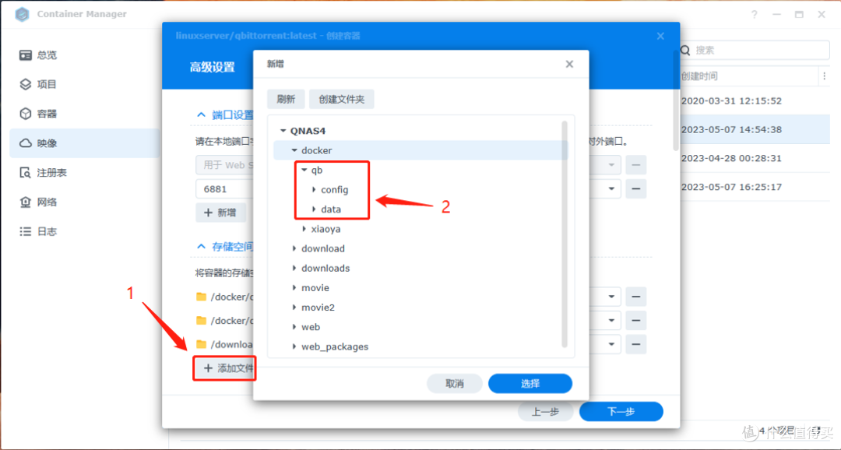Click the Container Manager help question mark
This screenshot has width=841, height=450.
(x=753, y=14)
